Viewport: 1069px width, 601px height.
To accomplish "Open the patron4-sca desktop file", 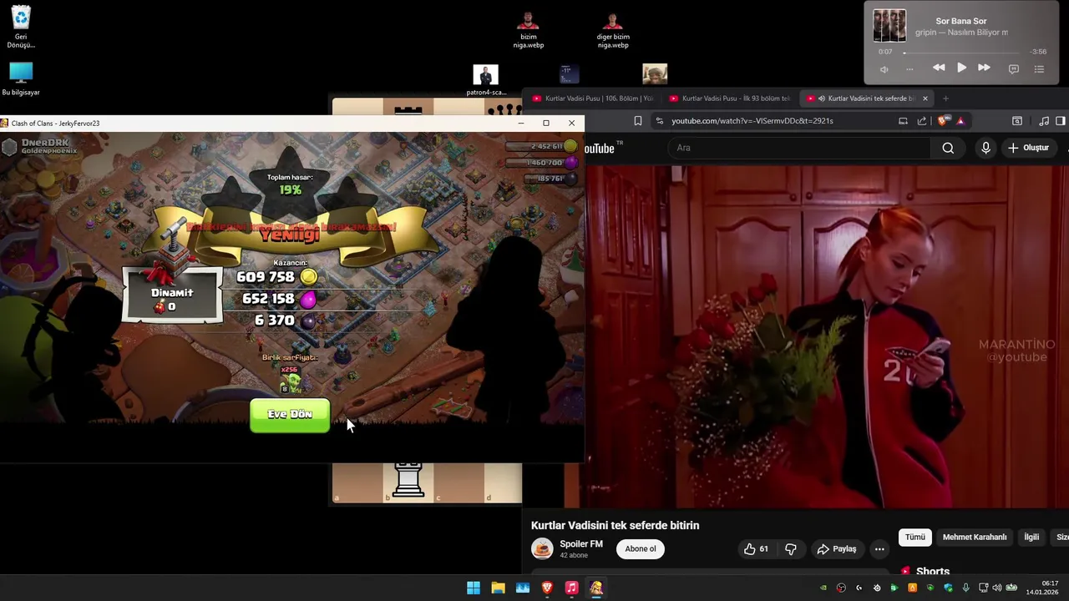I will pyautogui.click(x=485, y=80).
